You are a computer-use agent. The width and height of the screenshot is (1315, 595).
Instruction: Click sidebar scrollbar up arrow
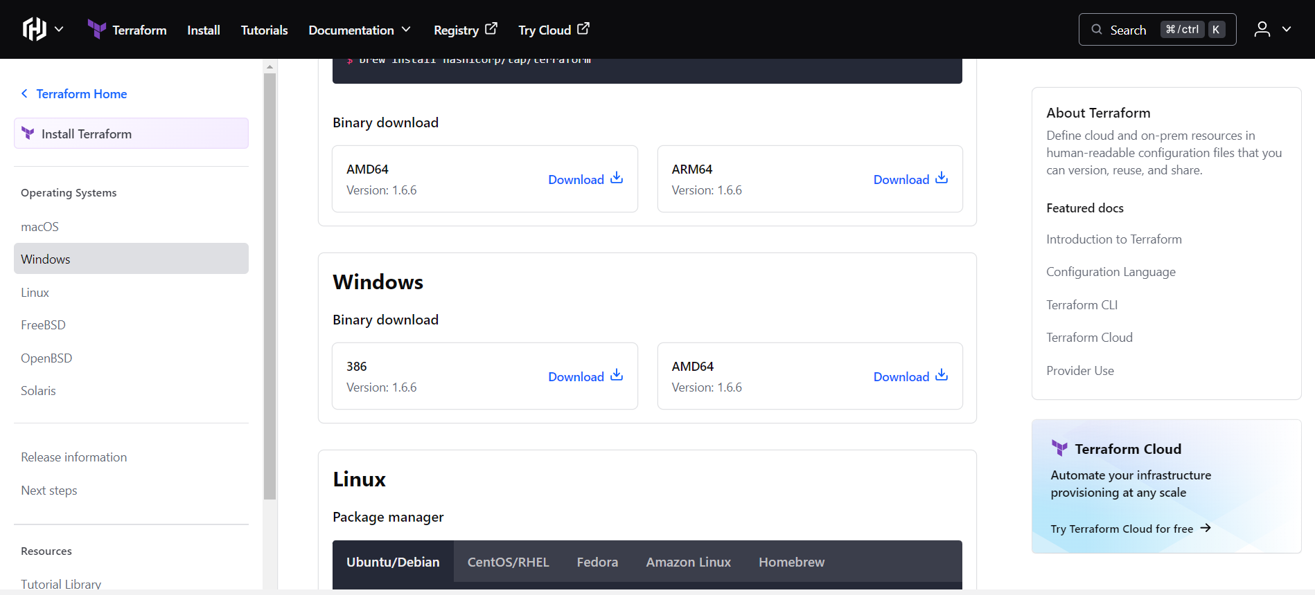(x=270, y=66)
